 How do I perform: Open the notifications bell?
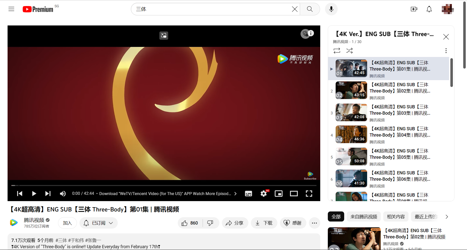[429, 9]
